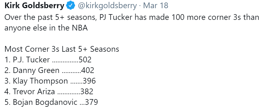The height and width of the screenshot is (107, 263).
Task: Click the '5. Bojan Bogdanovic' list entry
Action: [51, 102]
